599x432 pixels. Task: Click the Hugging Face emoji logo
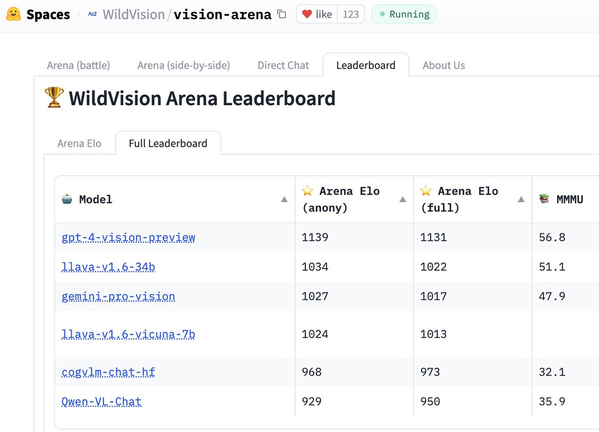click(13, 14)
